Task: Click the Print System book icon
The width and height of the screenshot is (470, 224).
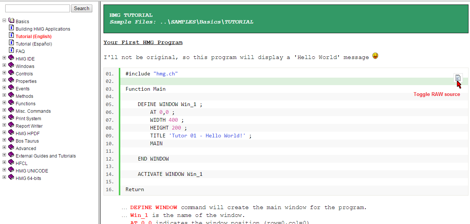Action: coord(11,118)
